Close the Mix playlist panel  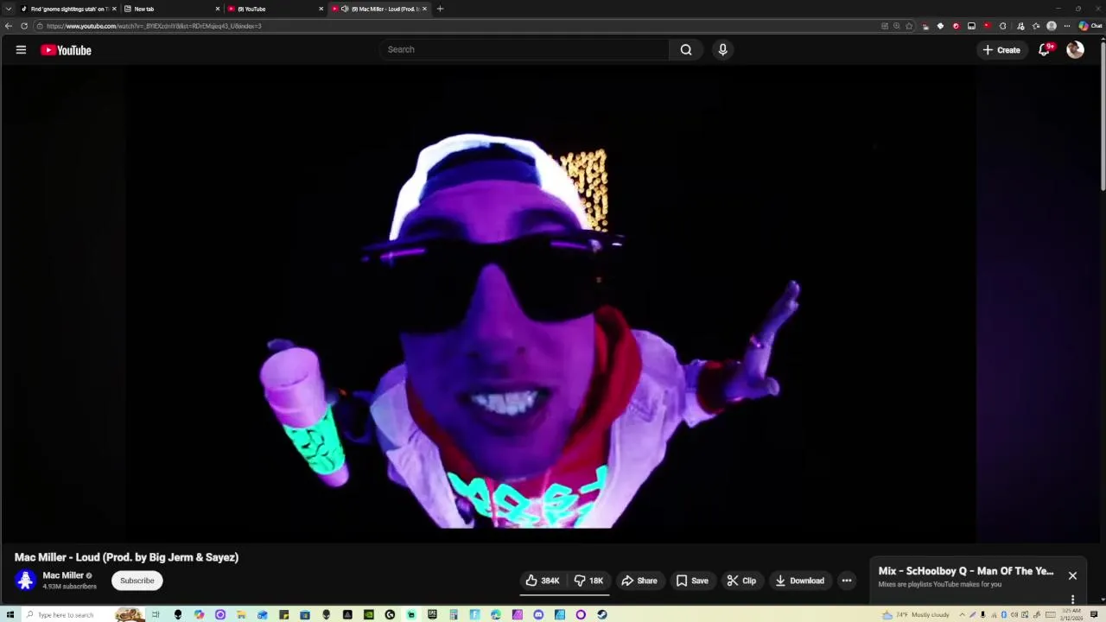pyautogui.click(x=1072, y=575)
